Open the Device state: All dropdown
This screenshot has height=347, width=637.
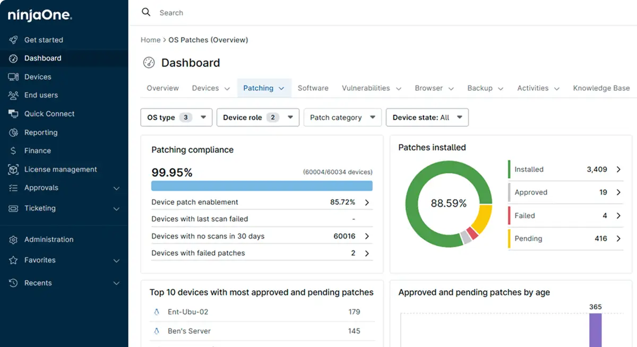click(x=427, y=118)
